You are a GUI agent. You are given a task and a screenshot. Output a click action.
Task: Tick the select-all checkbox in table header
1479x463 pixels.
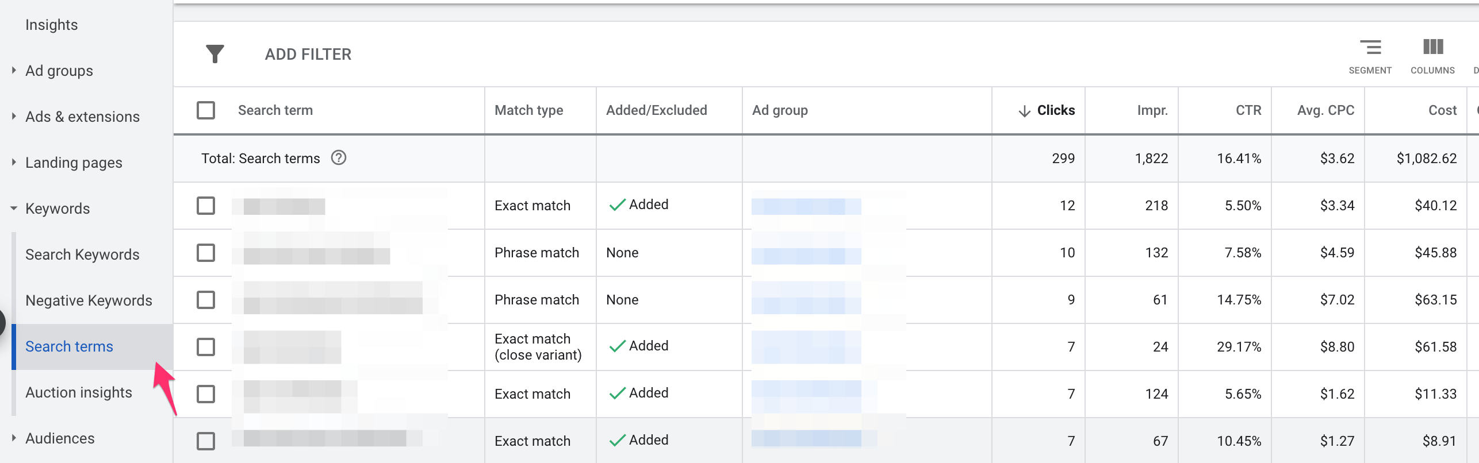(206, 110)
